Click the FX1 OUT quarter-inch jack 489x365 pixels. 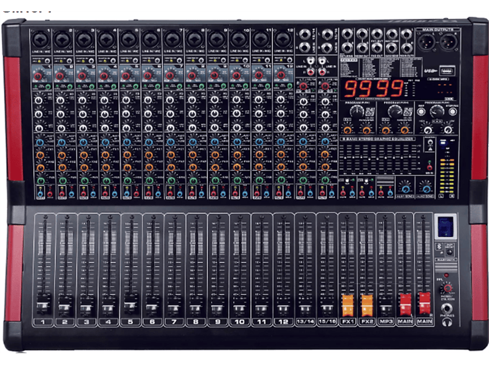pos(377,34)
